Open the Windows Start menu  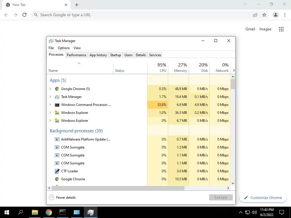click(x=7, y=212)
